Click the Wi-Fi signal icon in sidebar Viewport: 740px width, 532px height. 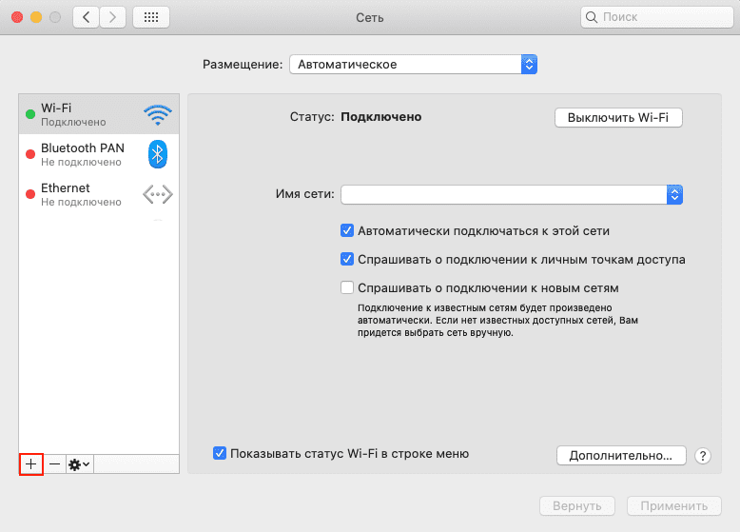click(x=158, y=115)
